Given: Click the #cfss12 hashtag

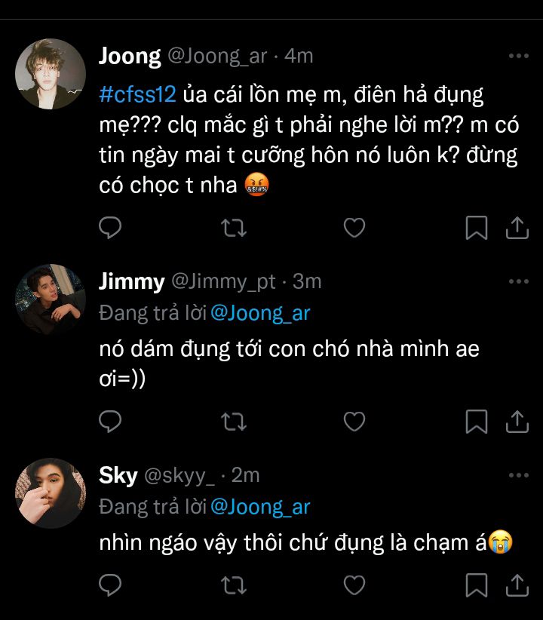Looking at the screenshot, I should (x=137, y=96).
